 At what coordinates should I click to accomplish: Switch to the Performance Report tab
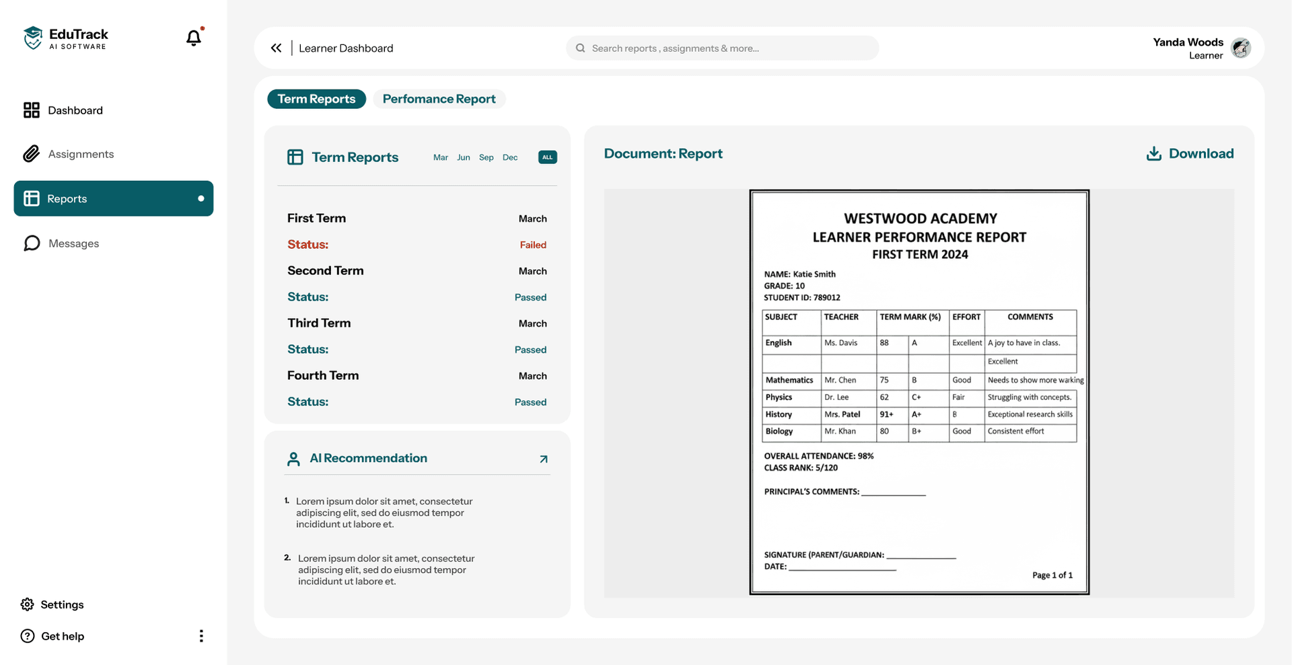click(439, 99)
